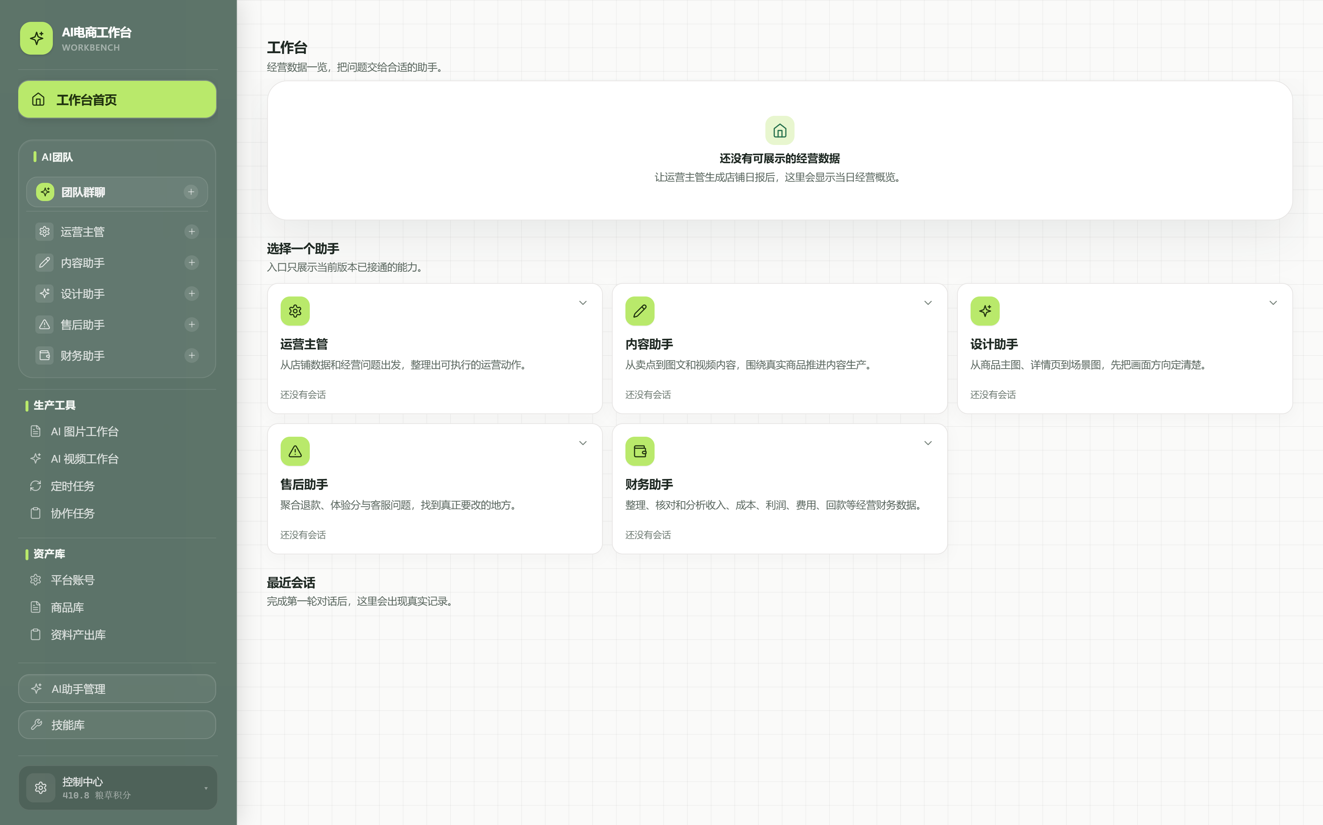Open the 设计助手 assistant card title
Viewport: 1323px width, 825px height.
994,344
